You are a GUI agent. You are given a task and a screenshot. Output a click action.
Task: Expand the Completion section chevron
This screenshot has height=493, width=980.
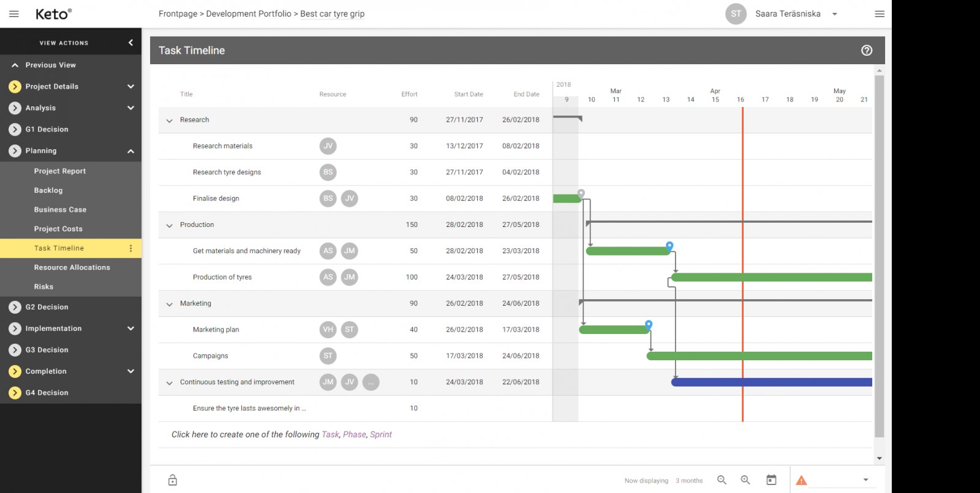(130, 371)
